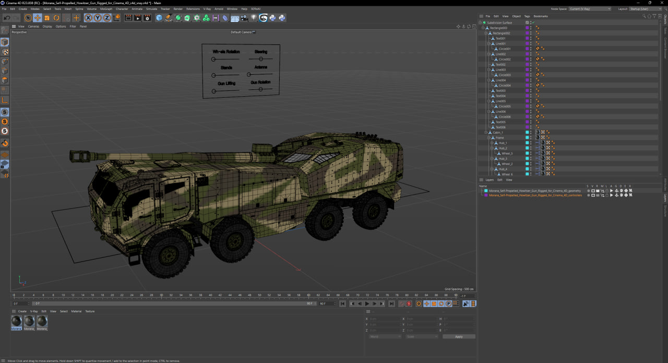Open the V-Ray menu

tap(207, 9)
